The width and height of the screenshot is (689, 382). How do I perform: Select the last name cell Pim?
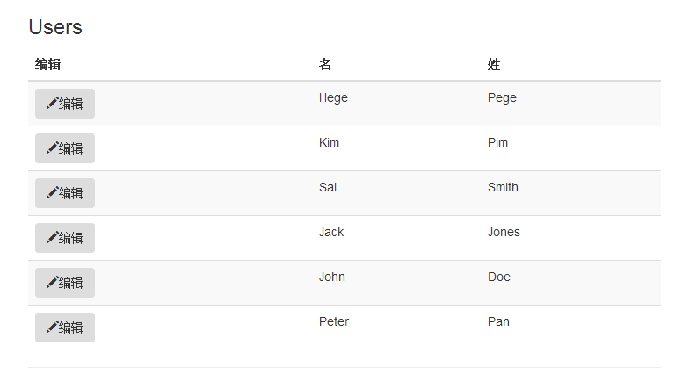pyautogui.click(x=497, y=142)
